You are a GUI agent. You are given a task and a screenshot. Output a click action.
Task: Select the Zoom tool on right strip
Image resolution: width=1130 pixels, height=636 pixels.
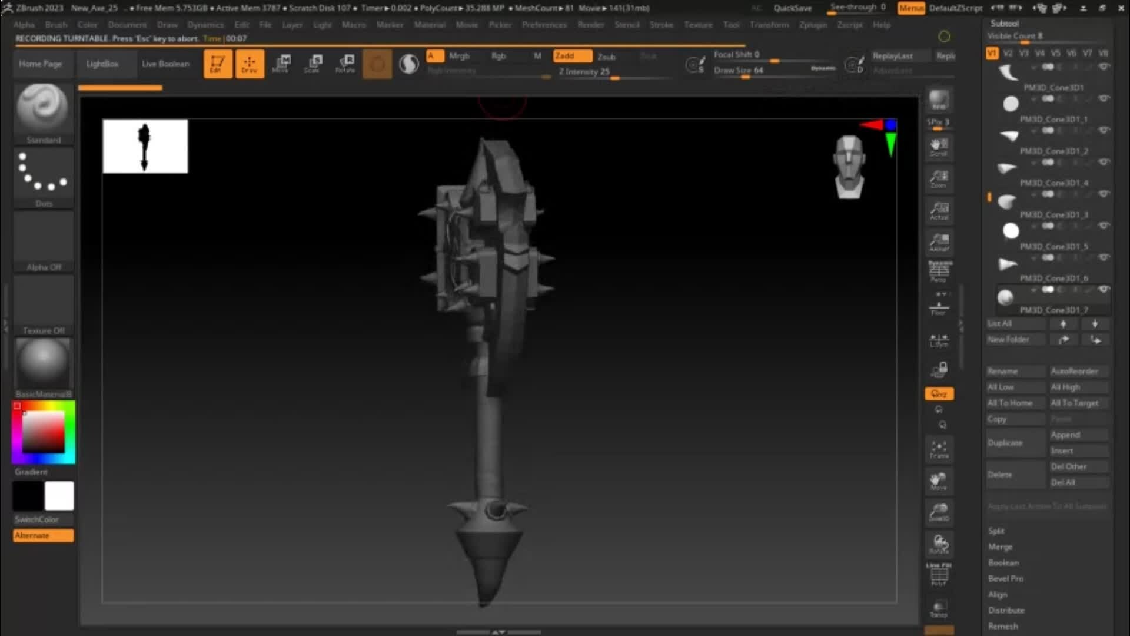pos(938,180)
